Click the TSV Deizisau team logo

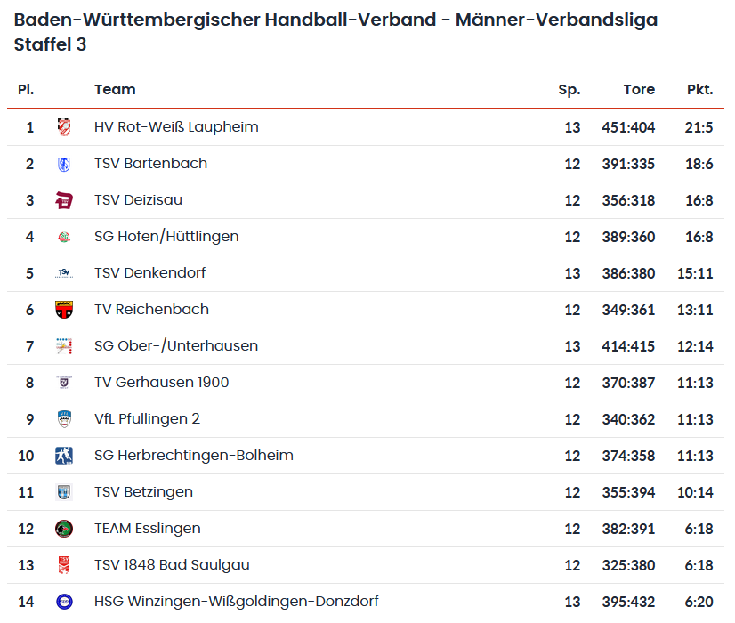coord(63,200)
